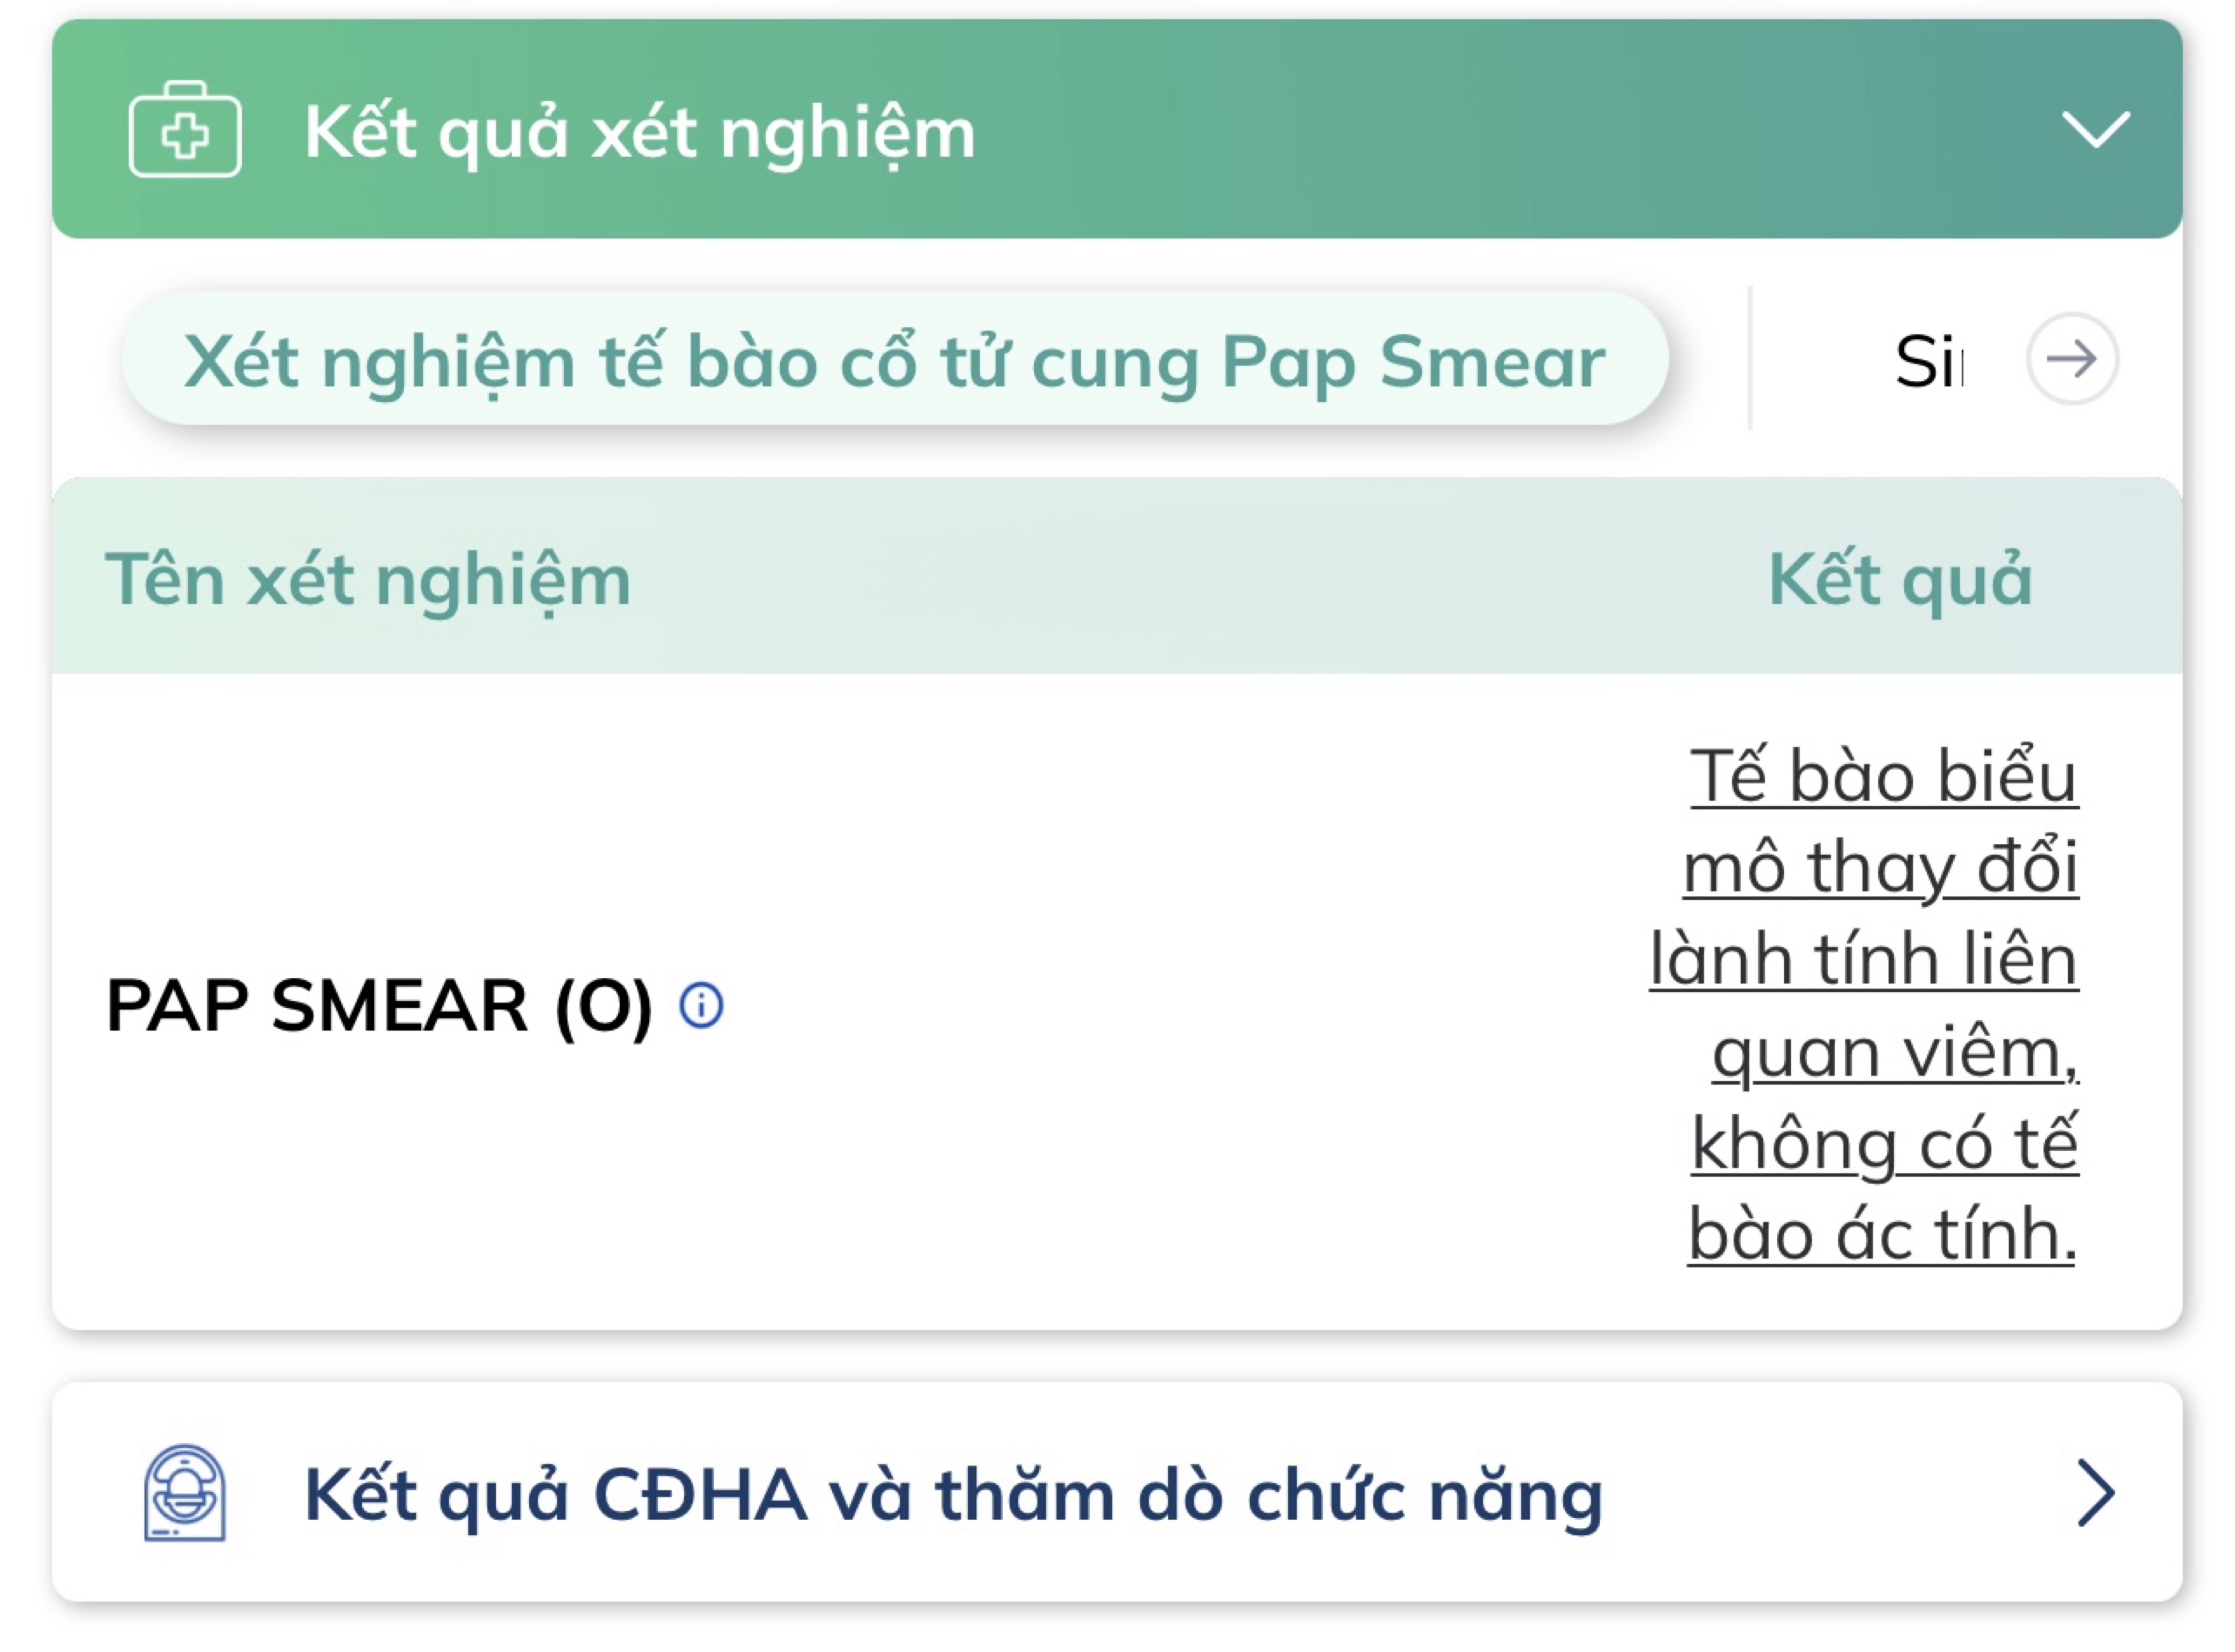Click the medical kit icon in the header
This screenshot has width=2235, height=1652.
click(185, 131)
